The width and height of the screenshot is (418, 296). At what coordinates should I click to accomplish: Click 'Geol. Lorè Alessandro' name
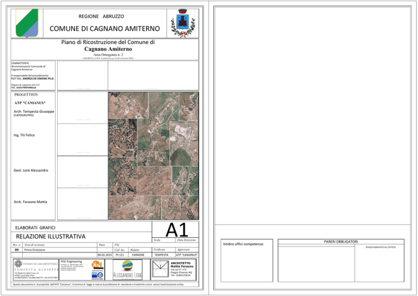click(x=31, y=170)
